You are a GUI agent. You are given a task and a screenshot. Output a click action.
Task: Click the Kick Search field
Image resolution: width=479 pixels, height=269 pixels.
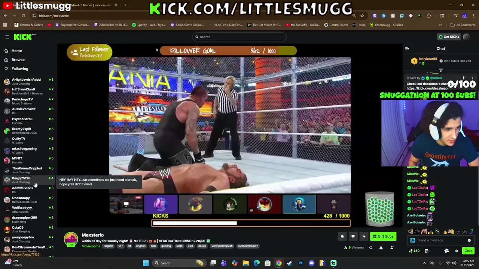[239, 37]
